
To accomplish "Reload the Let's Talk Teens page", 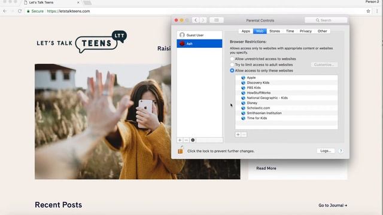I will click(20, 11).
